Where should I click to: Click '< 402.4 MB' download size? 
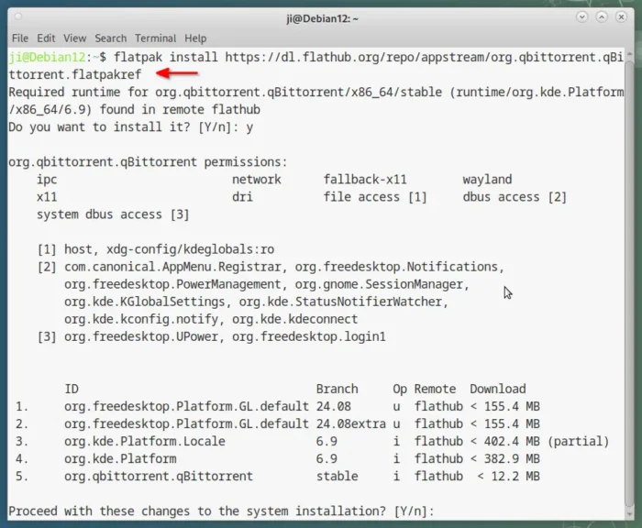(504, 442)
